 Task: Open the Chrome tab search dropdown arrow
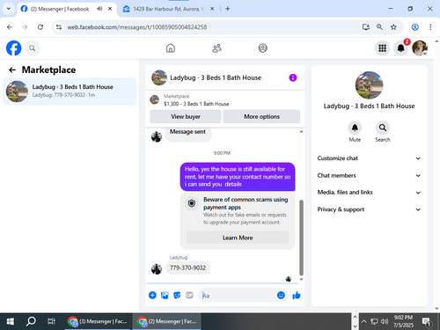click(9, 9)
